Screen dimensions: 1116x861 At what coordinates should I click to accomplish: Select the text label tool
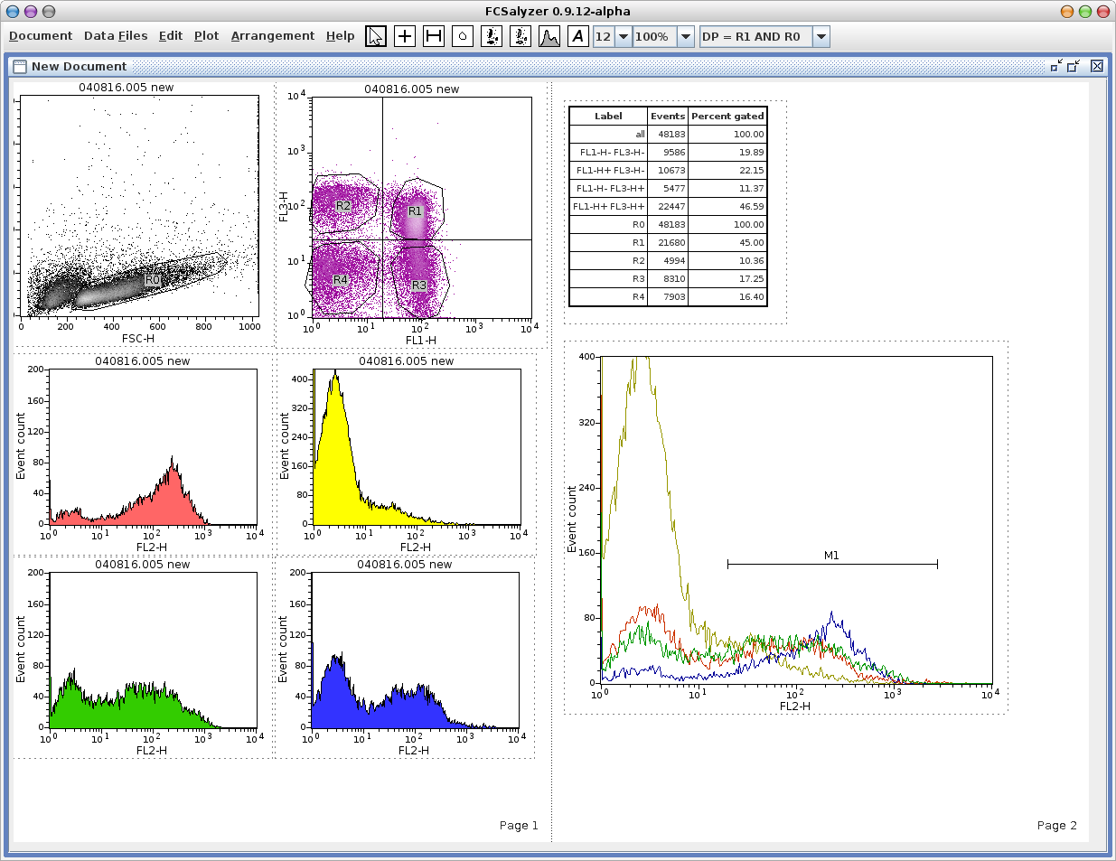(578, 36)
